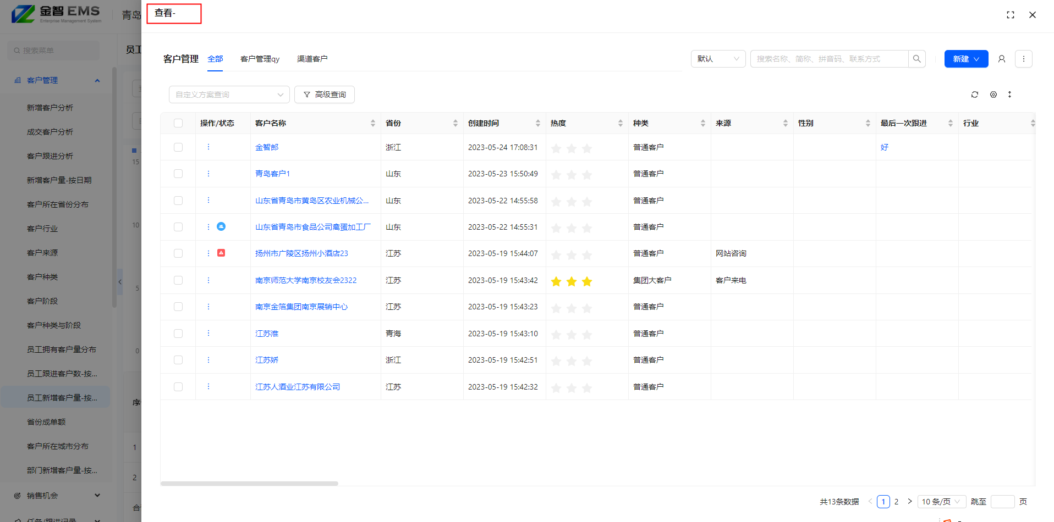Switch to the 全部 tab
This screenshot has height=522, width=1054.
coord(215,59)
